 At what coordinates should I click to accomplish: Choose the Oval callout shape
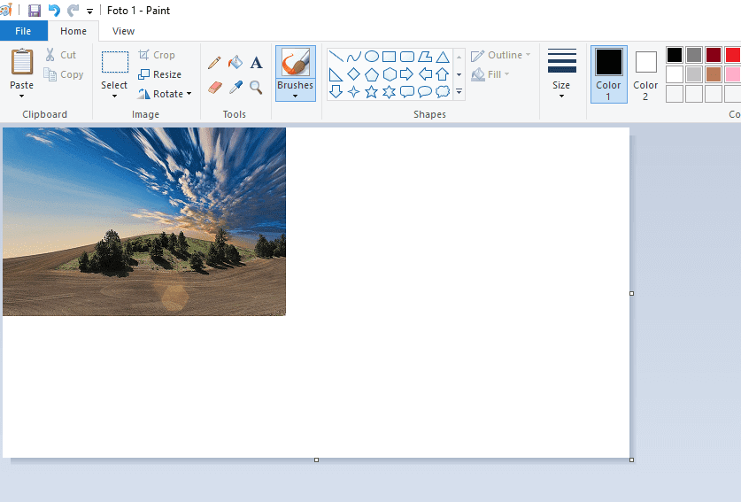pyautogui.click(x=425, y=92)
